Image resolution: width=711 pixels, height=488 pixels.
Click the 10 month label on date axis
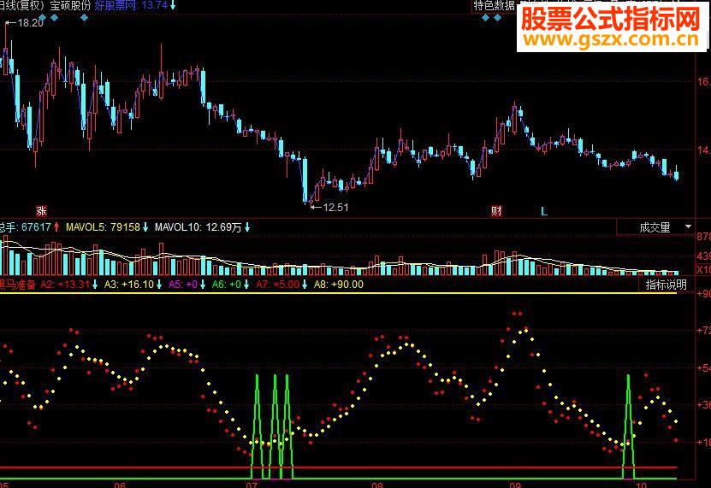point(641,485)
